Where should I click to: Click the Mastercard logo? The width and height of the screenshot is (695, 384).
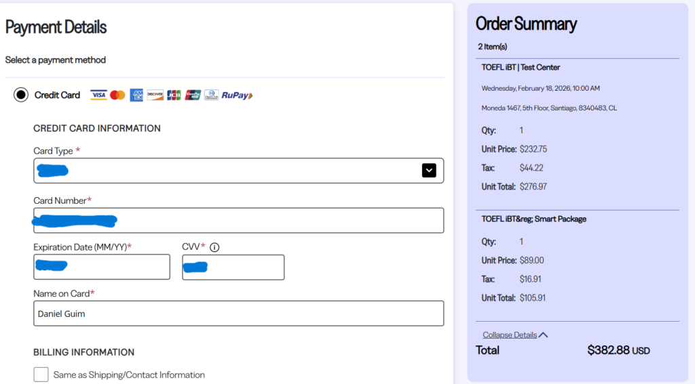pyautogui.click(x=117, y=95)
